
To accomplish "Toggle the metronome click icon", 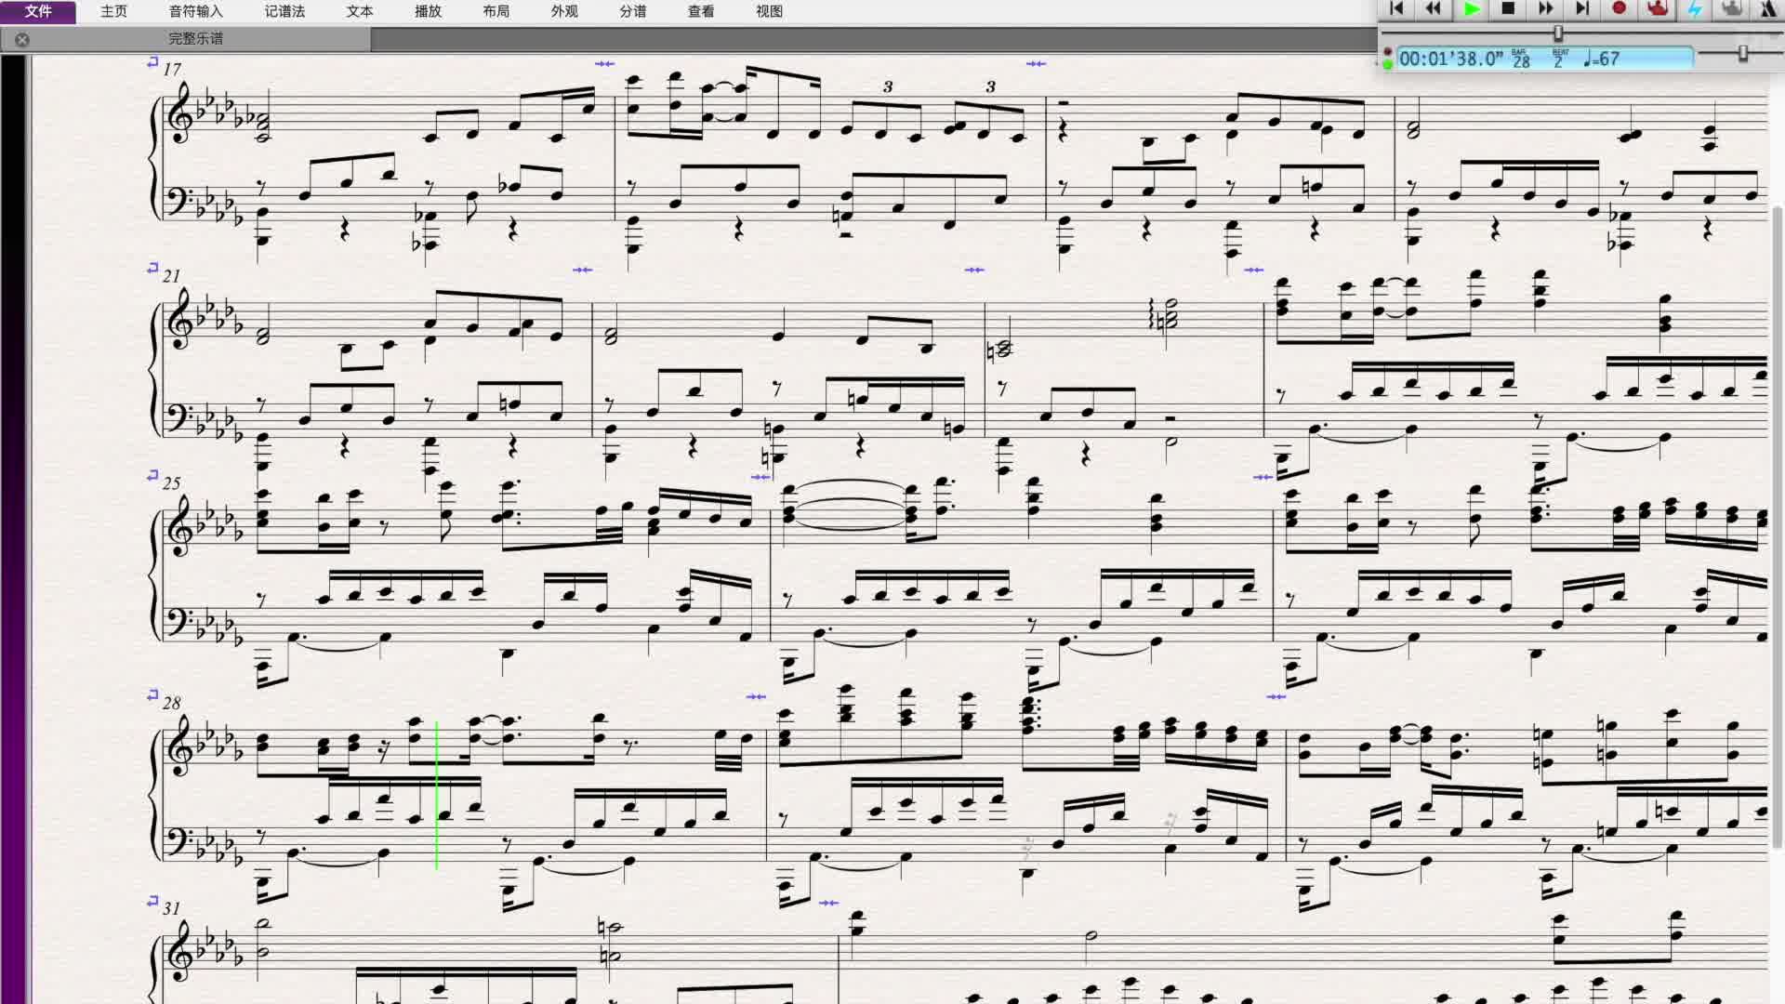I will (1768, 8).
